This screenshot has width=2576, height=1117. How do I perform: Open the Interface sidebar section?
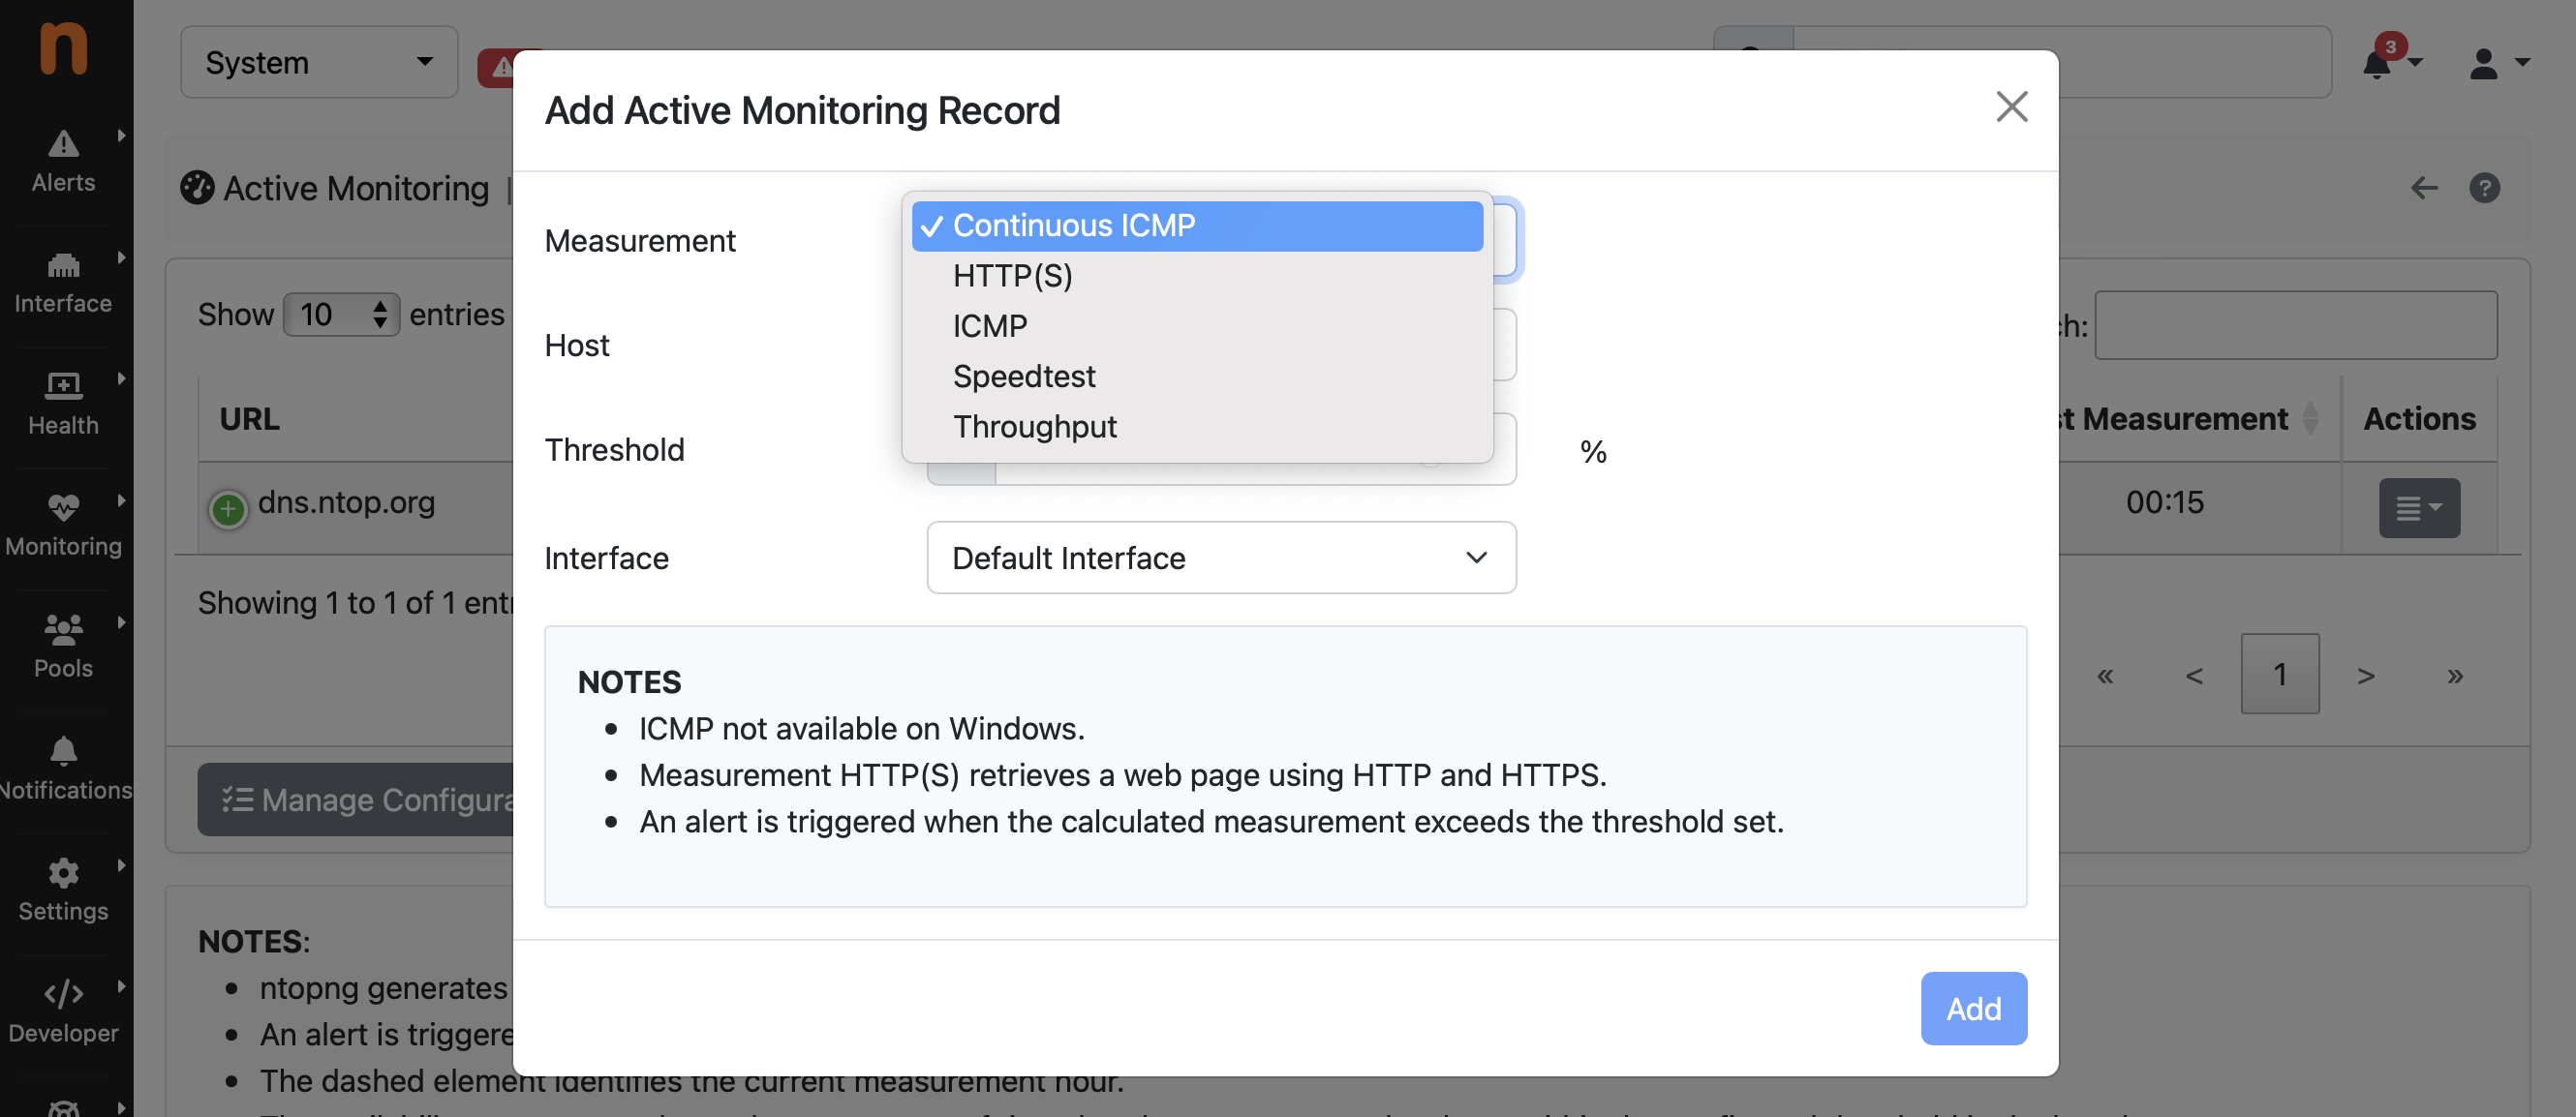coord(64,283)
